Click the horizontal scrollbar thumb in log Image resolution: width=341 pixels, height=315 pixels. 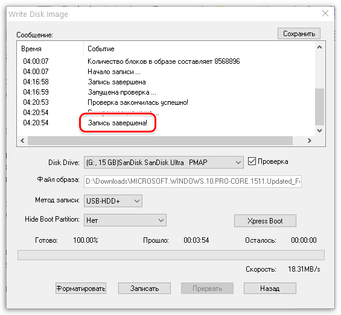(160, 141)
